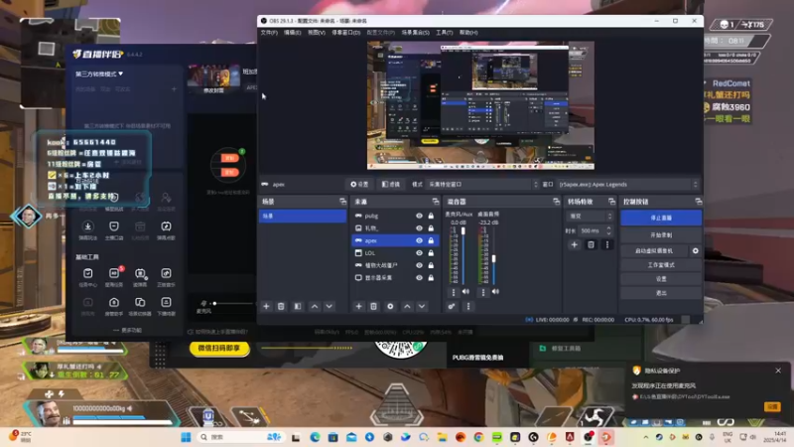Open Settings from the OBS controls panel

click(661, 279)
